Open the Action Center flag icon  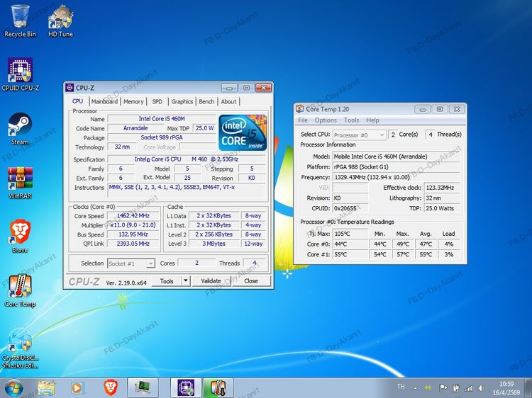(443, 388)
